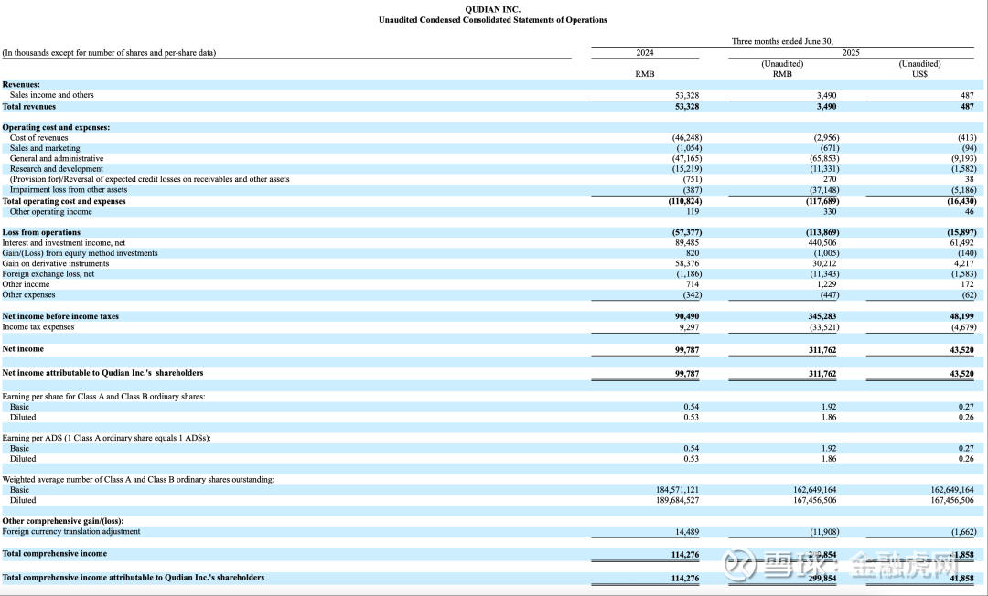
Task: Select the '2025' column header
Action: 851,53
